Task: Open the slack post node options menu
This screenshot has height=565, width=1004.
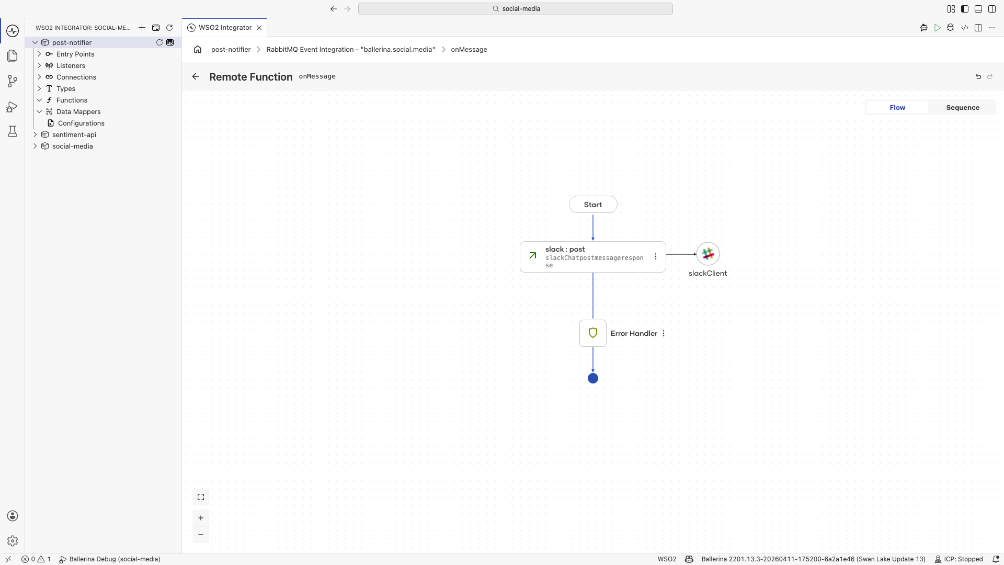Action: pos(656,256)
